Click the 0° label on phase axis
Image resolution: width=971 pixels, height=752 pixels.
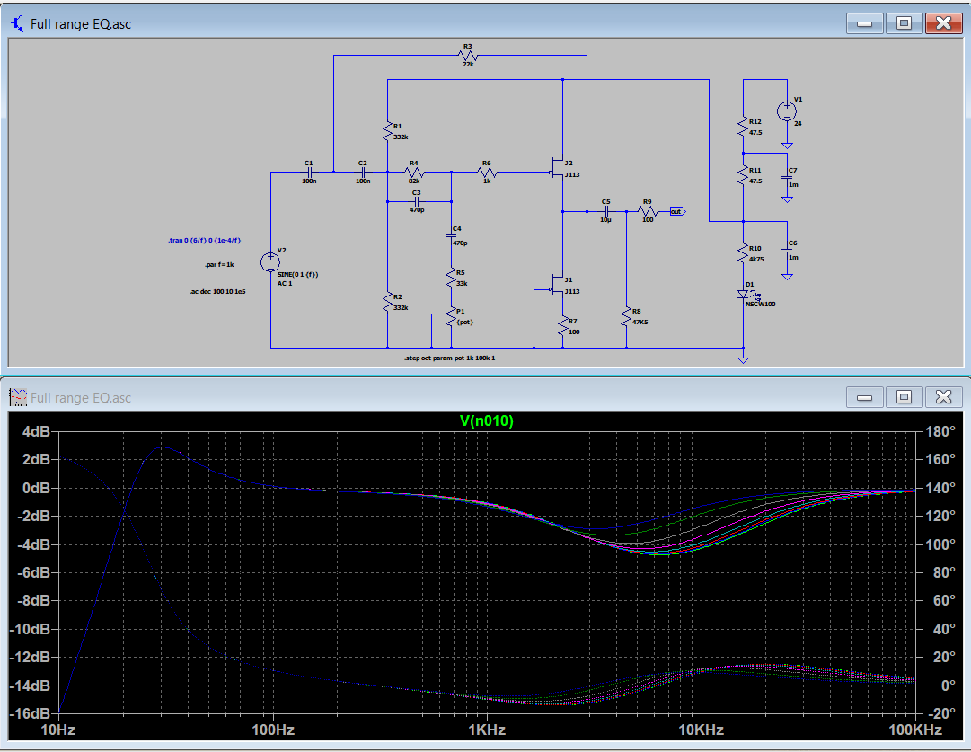tap(948, 686)
